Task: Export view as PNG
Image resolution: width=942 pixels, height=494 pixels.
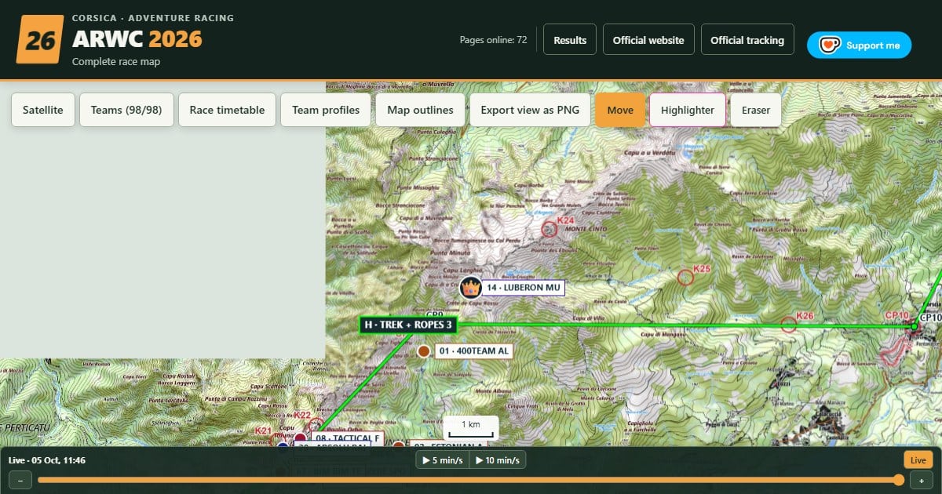Action: [x=530, y=110]
